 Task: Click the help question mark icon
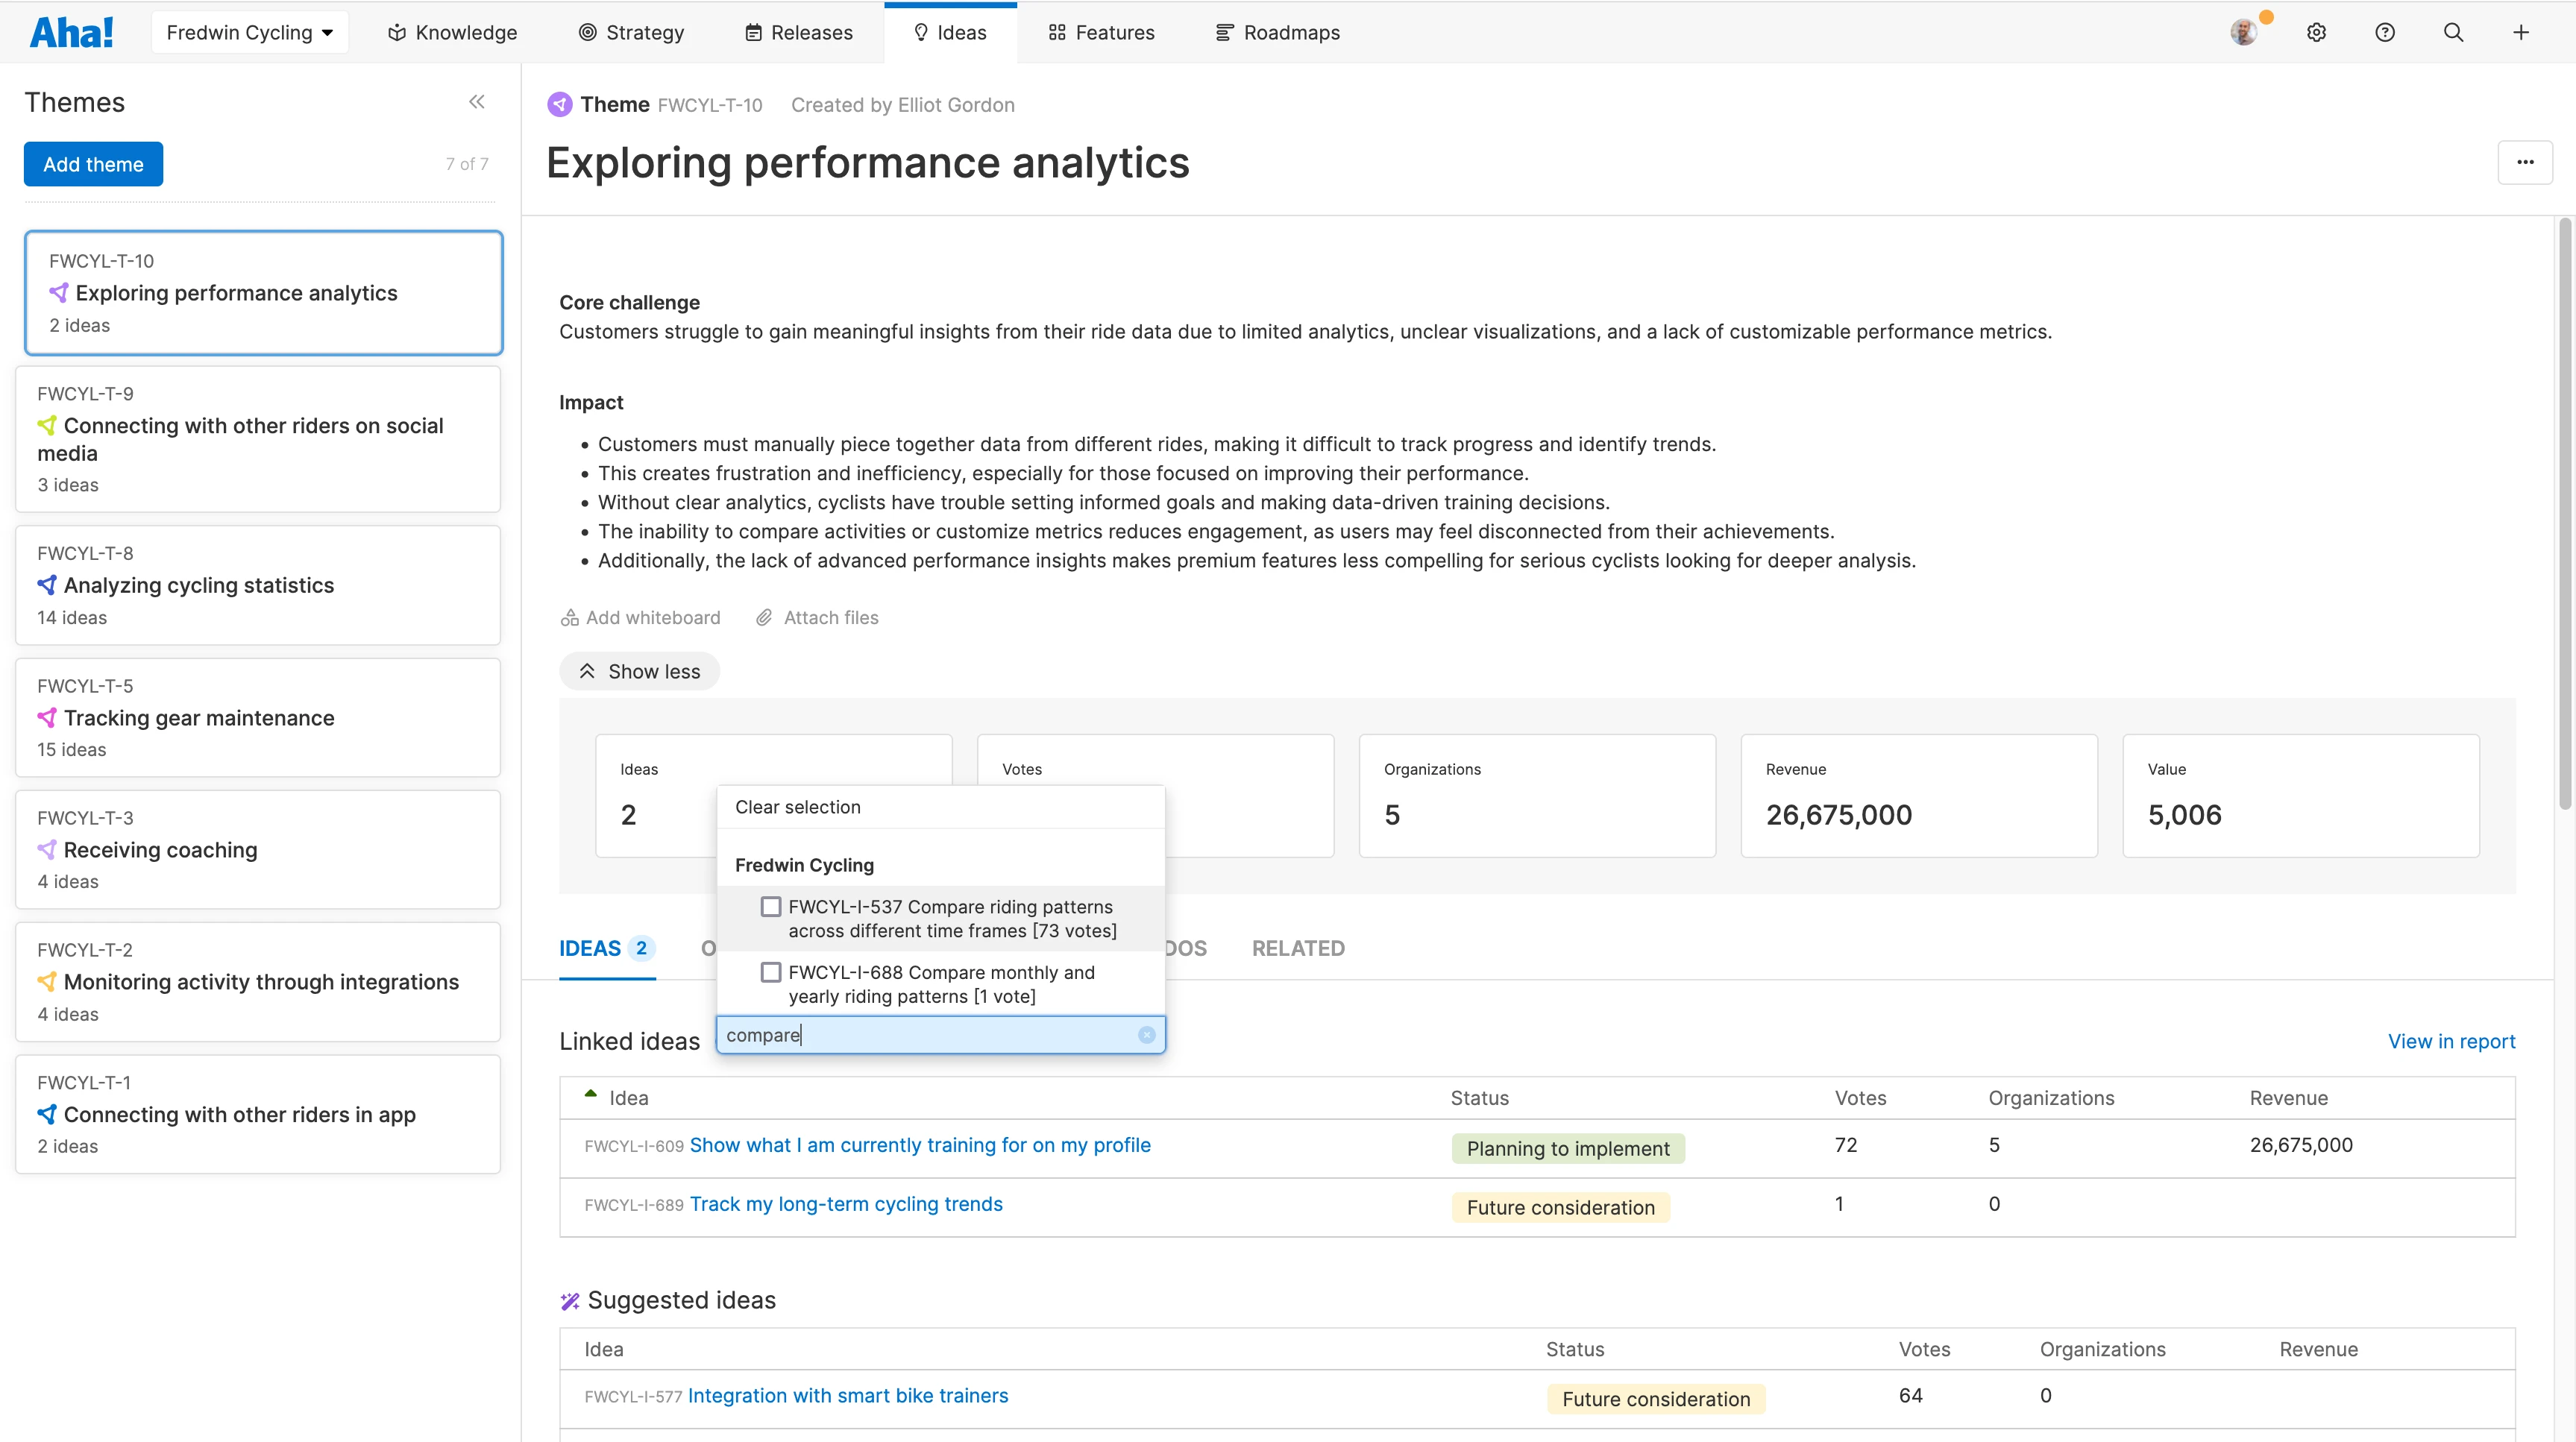(2385, 33)
